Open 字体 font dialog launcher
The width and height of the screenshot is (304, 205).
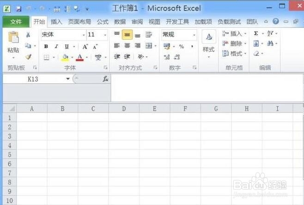tap(105, 68)
